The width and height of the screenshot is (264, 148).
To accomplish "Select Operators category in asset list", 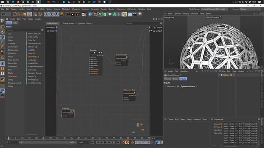I will (12, 76).
